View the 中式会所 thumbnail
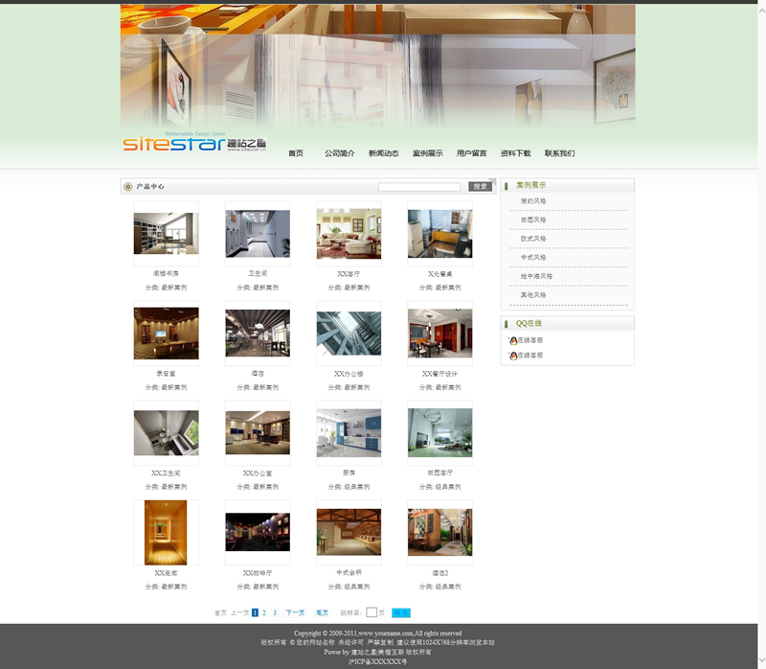Screen dimensions: 766x669 click(x=349, y=532)
